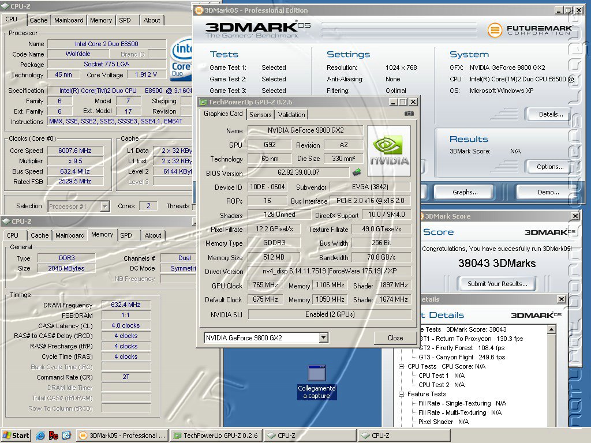
Task: Select the 'Collegamento a capture' desktop shortcut
Action: pyautogui.click(x=317, y=382)
